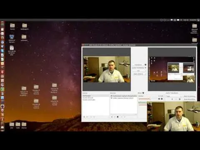Open the transition gear settings icon
This screenshot has height=150, width=200.
pos(145,65)
